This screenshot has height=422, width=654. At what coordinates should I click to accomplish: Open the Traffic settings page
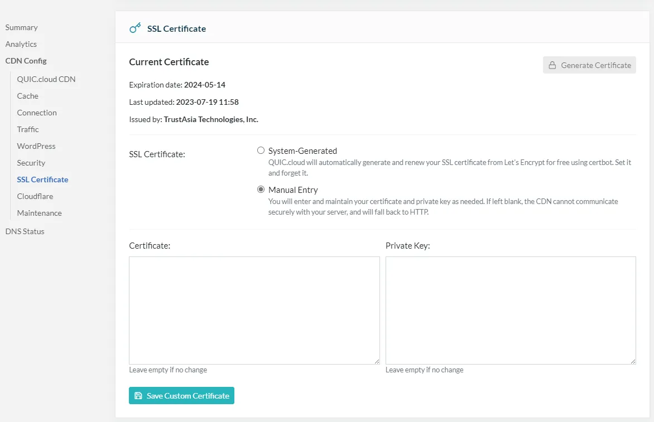point(28,129)
